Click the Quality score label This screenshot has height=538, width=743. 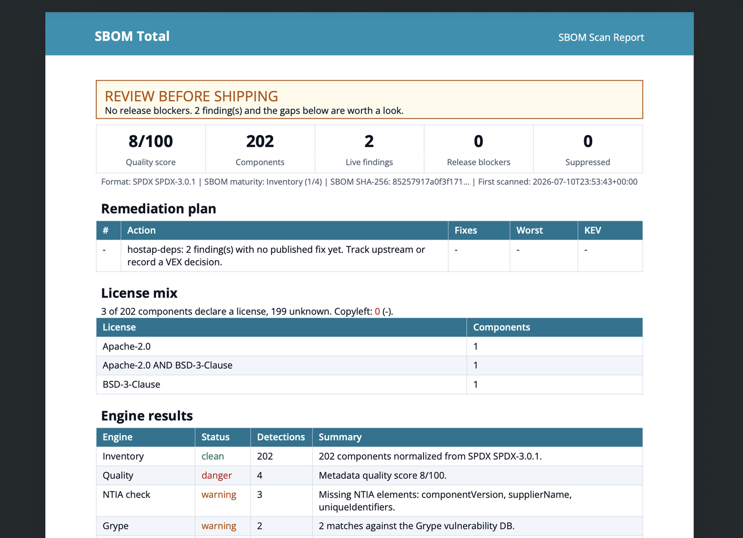151,162
